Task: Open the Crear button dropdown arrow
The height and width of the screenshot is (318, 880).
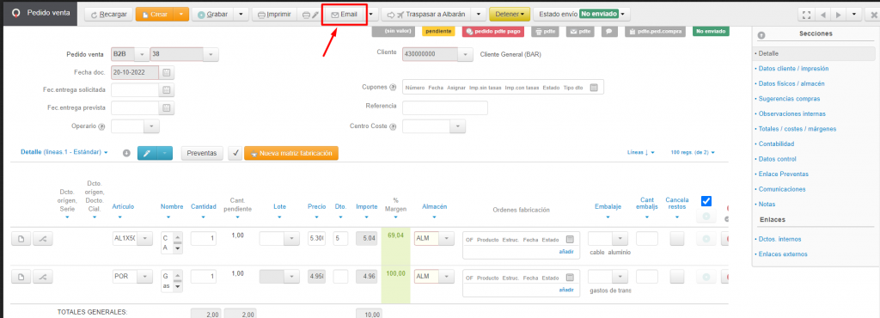Action: pyautogui.click(x=180, y=15)
